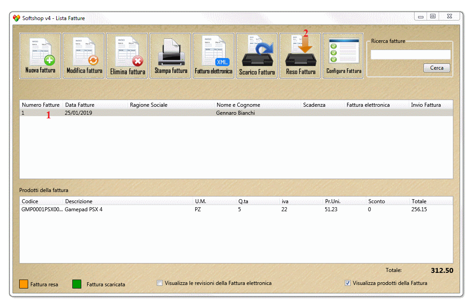
Task: Focus the Ricerca fatture search field
Action: click(x=410, y=54)
